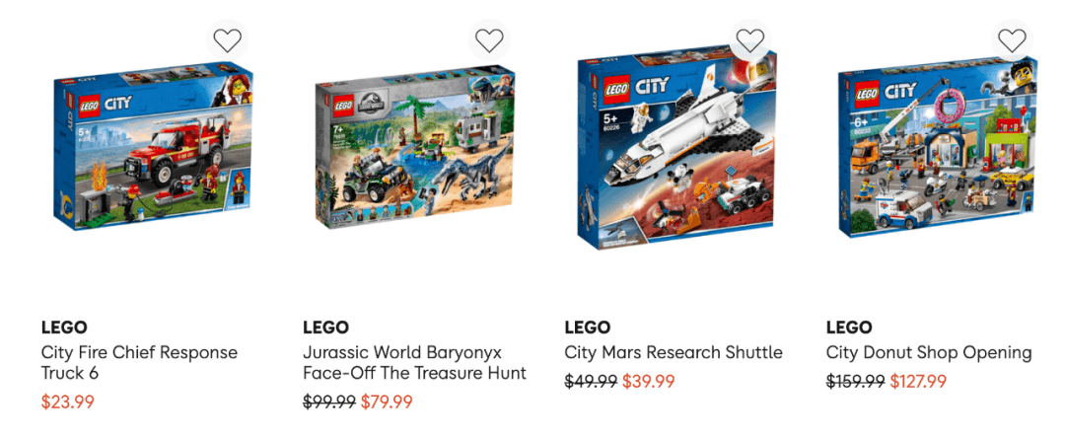
Task: Favorite the City Fire Chief Response Truck
Action: point(227,40)
